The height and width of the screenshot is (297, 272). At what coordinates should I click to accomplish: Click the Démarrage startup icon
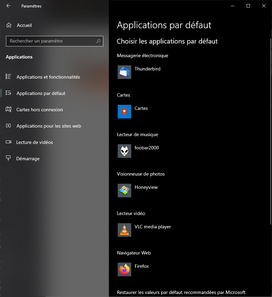(8, 158)
